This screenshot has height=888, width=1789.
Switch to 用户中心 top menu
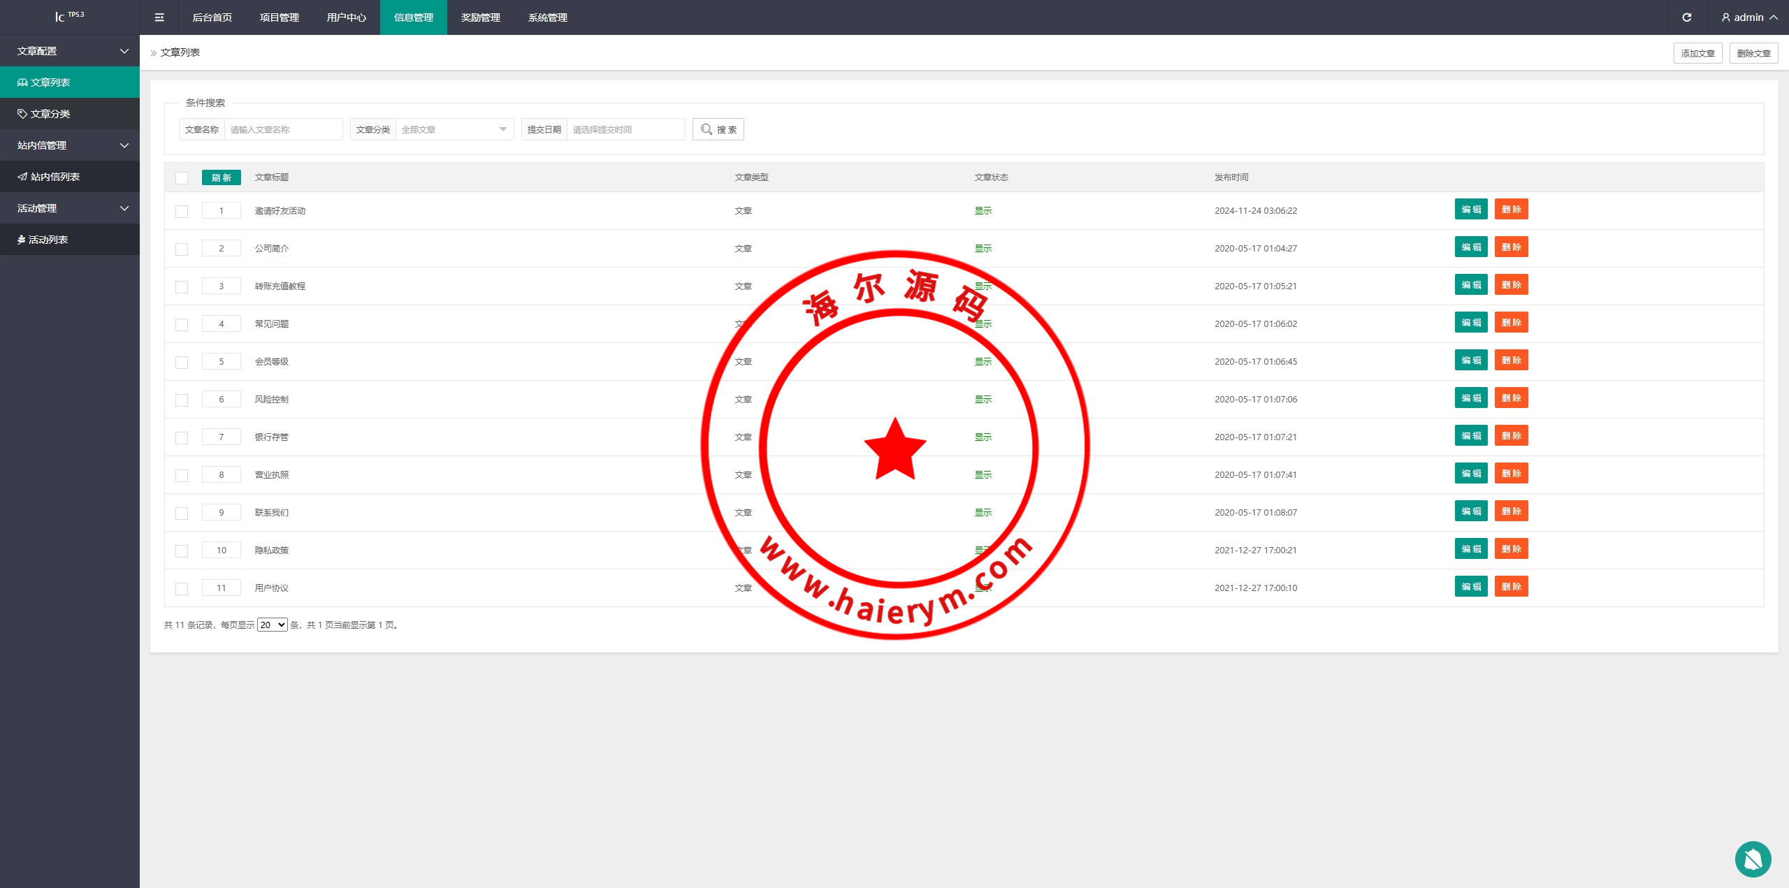tap(346, 17)
